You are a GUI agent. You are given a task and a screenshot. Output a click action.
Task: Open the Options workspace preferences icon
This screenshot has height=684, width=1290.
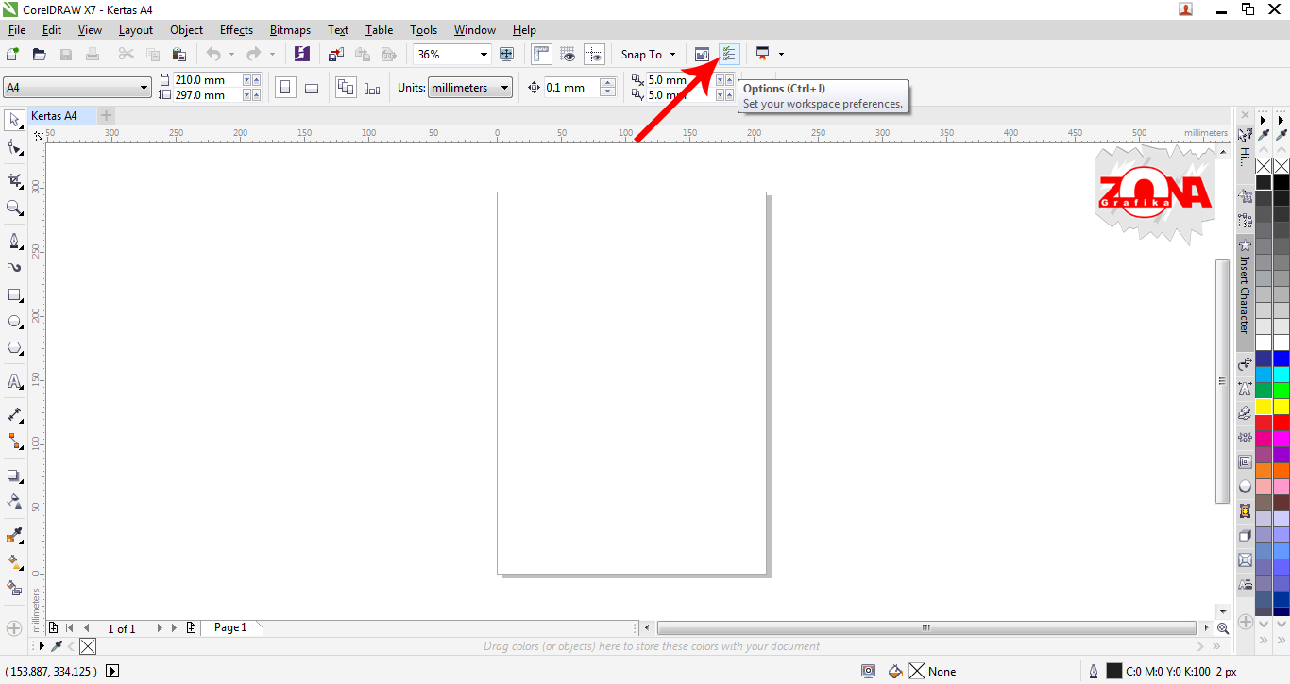729,54
